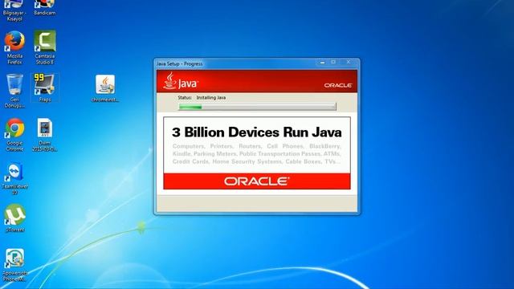
Task: Click the "Status:" label in the Java Setup window
Action: coord(185,98)
